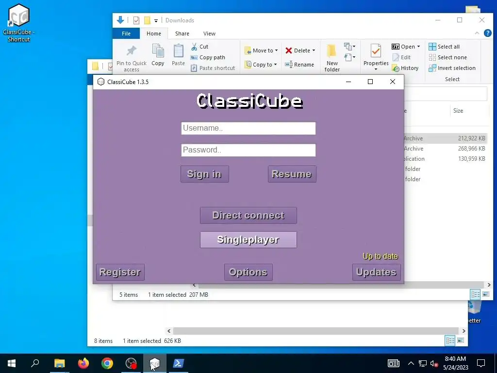Click the Username input field
The width and height of the screenshot is (497, 373).
point(248,128)
